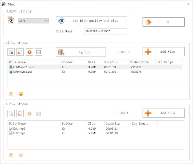The height and width of the screenshot is (164, 193).
Task: Click OK to start muxing
Action: (x=164, y=22)
